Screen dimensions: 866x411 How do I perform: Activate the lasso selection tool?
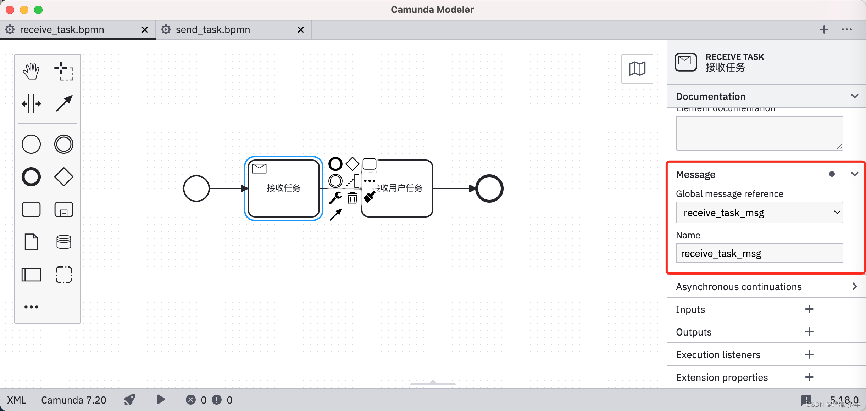[64, 71]
